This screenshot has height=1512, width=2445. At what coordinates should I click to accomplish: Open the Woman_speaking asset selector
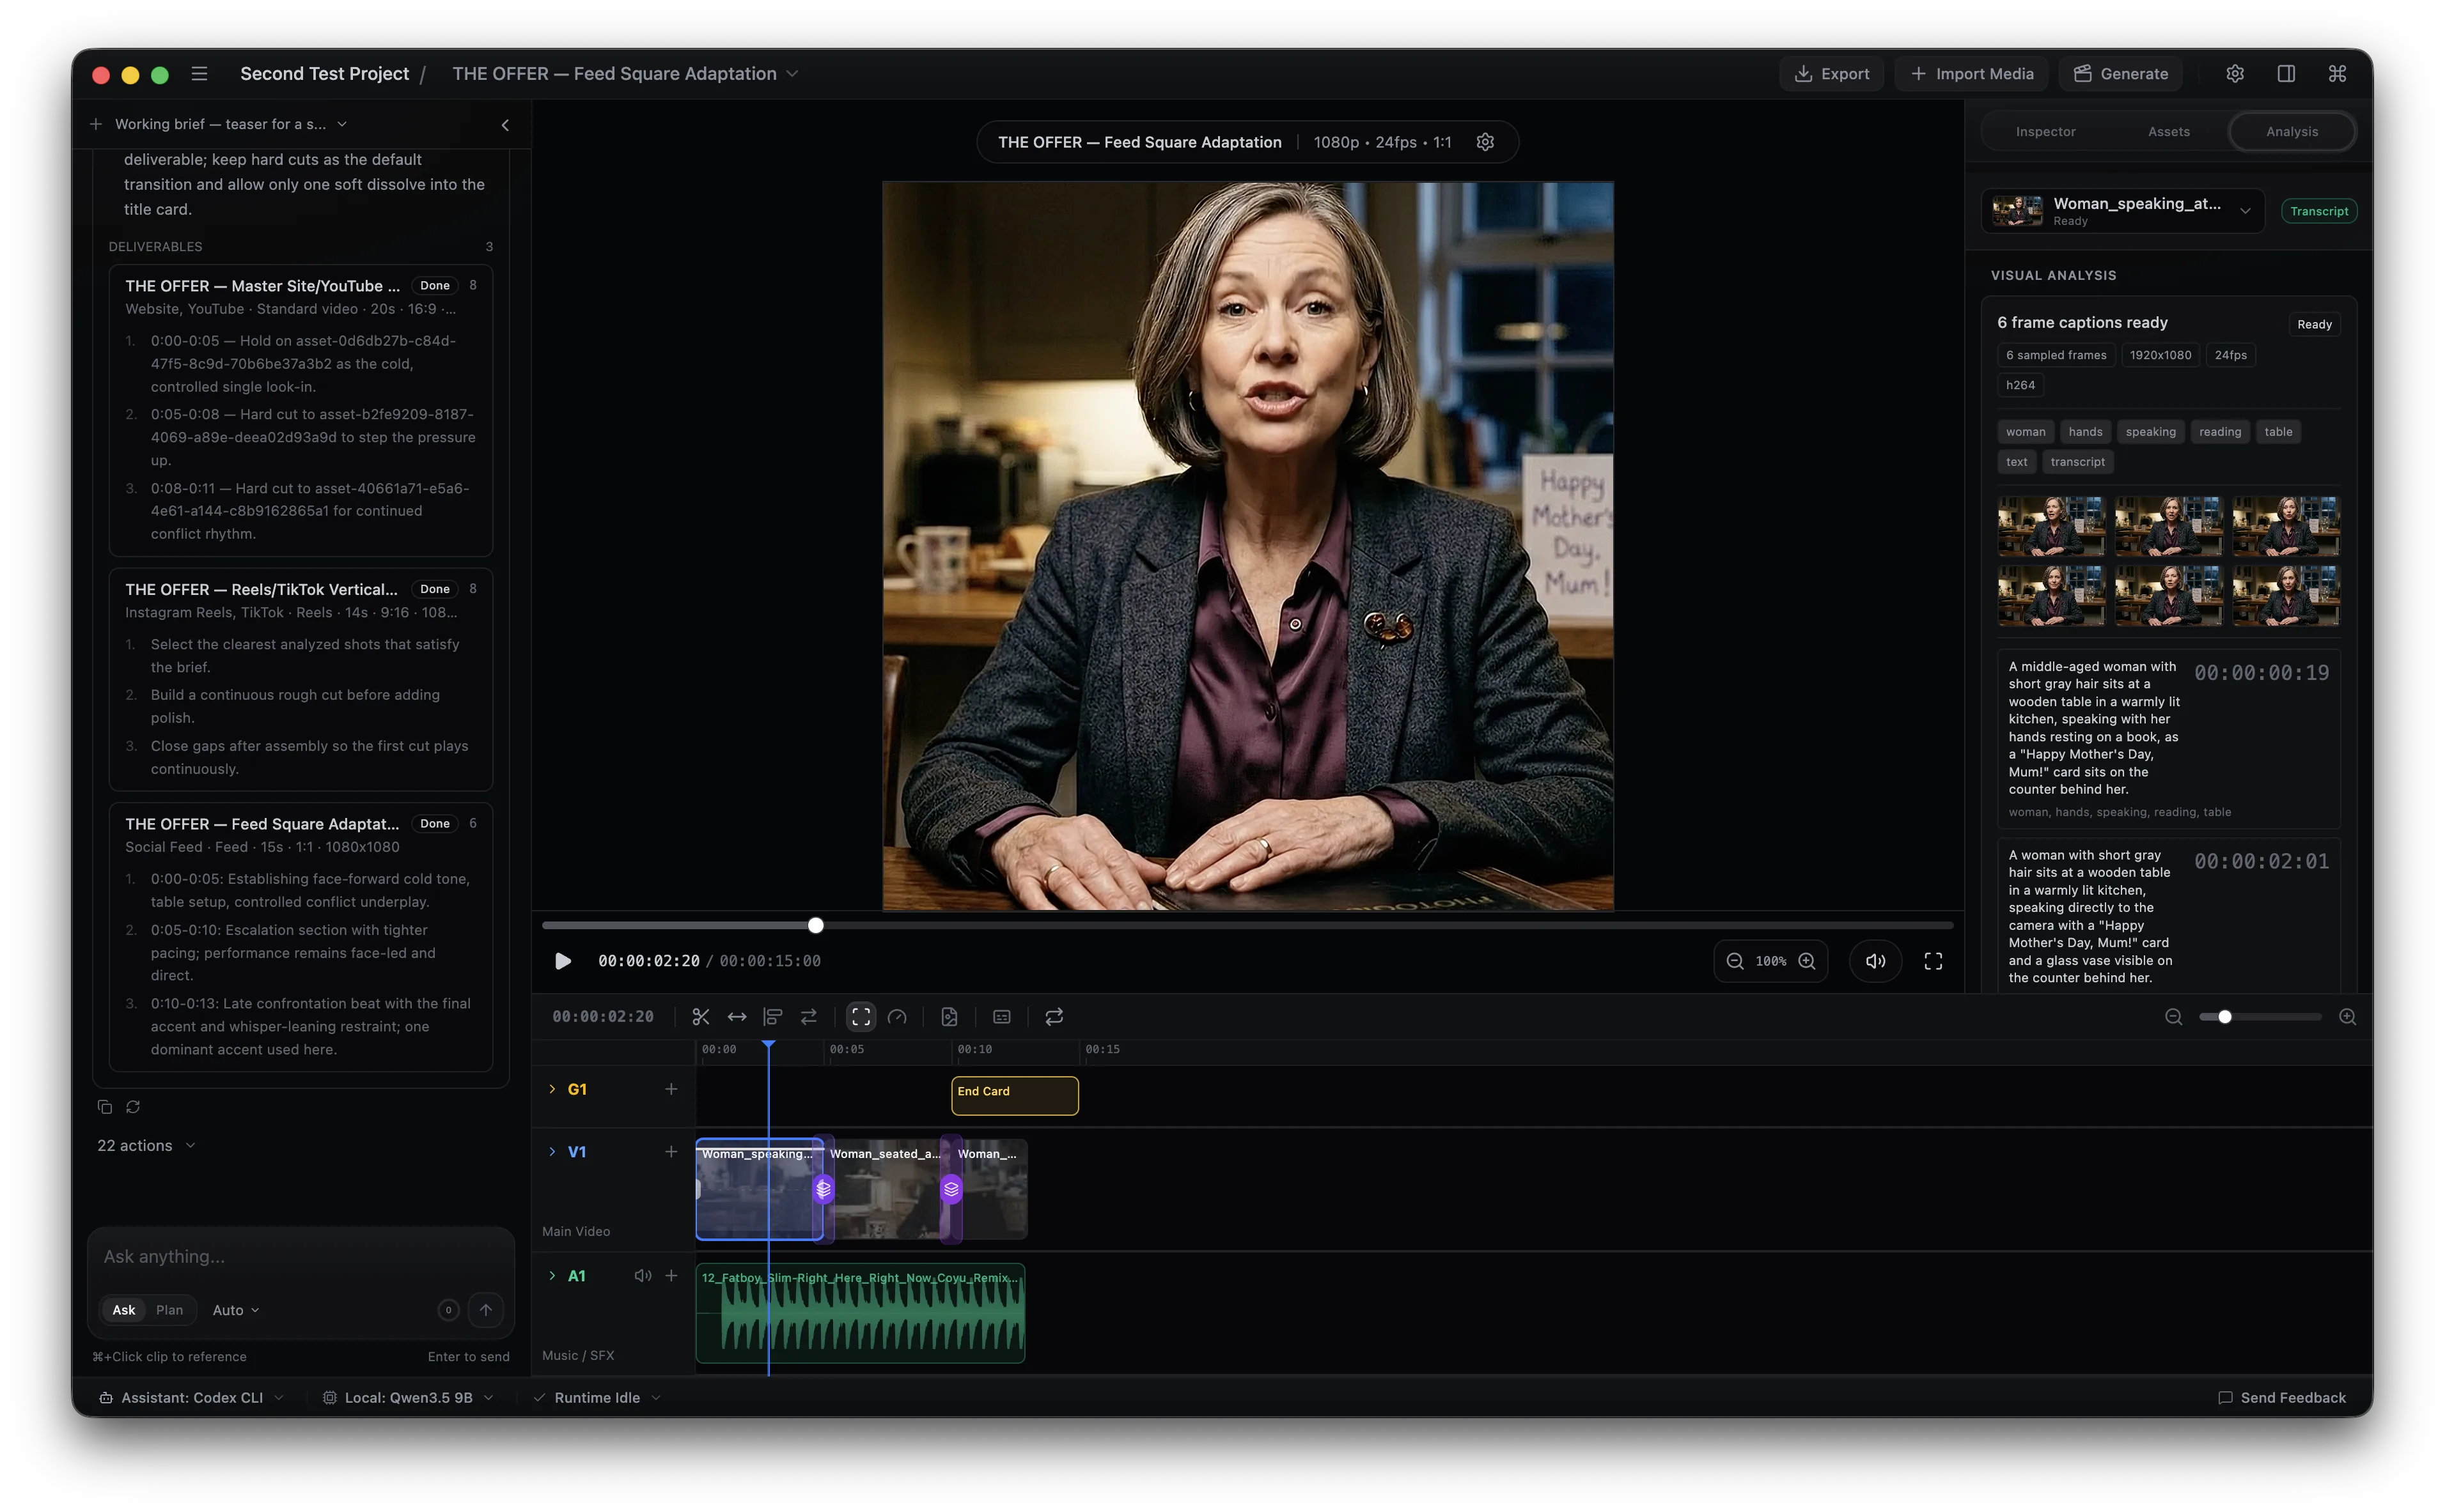pos(2122,211)
